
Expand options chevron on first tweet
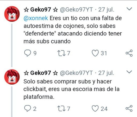[129, 9]
